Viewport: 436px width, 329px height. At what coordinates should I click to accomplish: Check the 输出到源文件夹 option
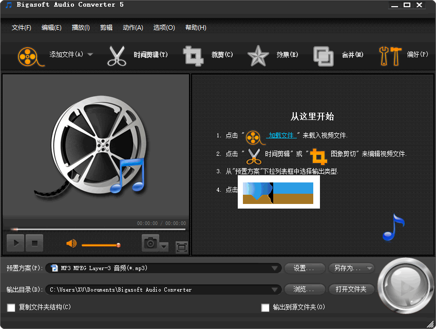point(266,307)
